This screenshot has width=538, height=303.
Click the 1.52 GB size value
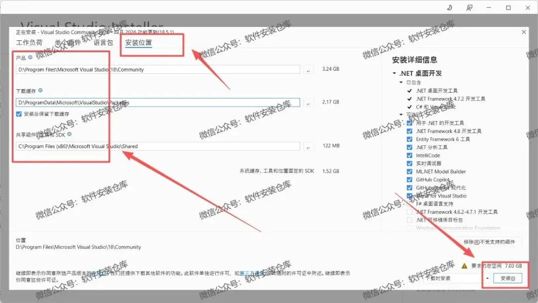(x=330, y=171)
